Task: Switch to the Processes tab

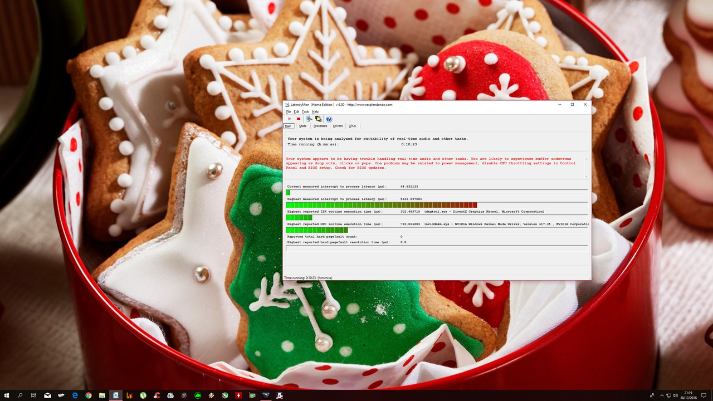Action: (x=320, y=126)
